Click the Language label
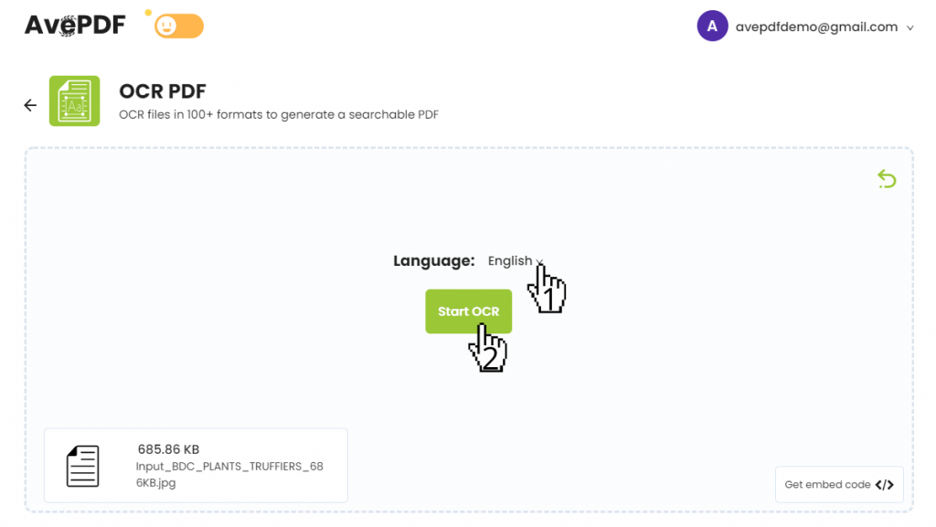Viewport: 936px width, 527px height. pyautogui.click(x=434, y=261)
